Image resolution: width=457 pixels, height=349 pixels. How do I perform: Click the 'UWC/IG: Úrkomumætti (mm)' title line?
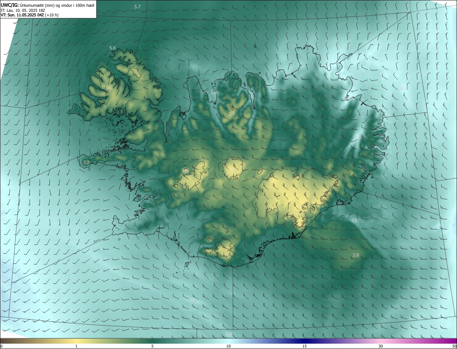coord(48,5)
